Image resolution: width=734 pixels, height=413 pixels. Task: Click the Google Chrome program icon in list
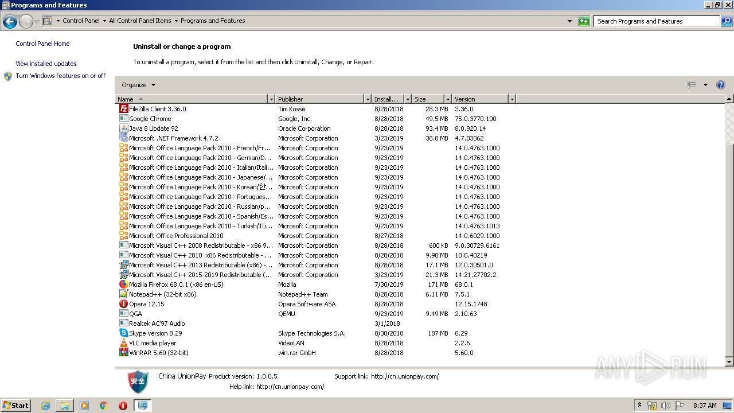point(123,118)
